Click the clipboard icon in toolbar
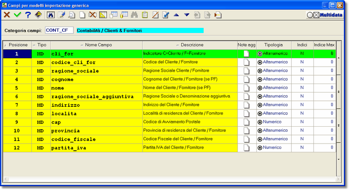 click(x=145, y=15)
